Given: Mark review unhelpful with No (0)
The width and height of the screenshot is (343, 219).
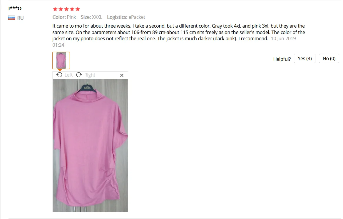Looking at the screenshot, I should [x=329, y=59].
